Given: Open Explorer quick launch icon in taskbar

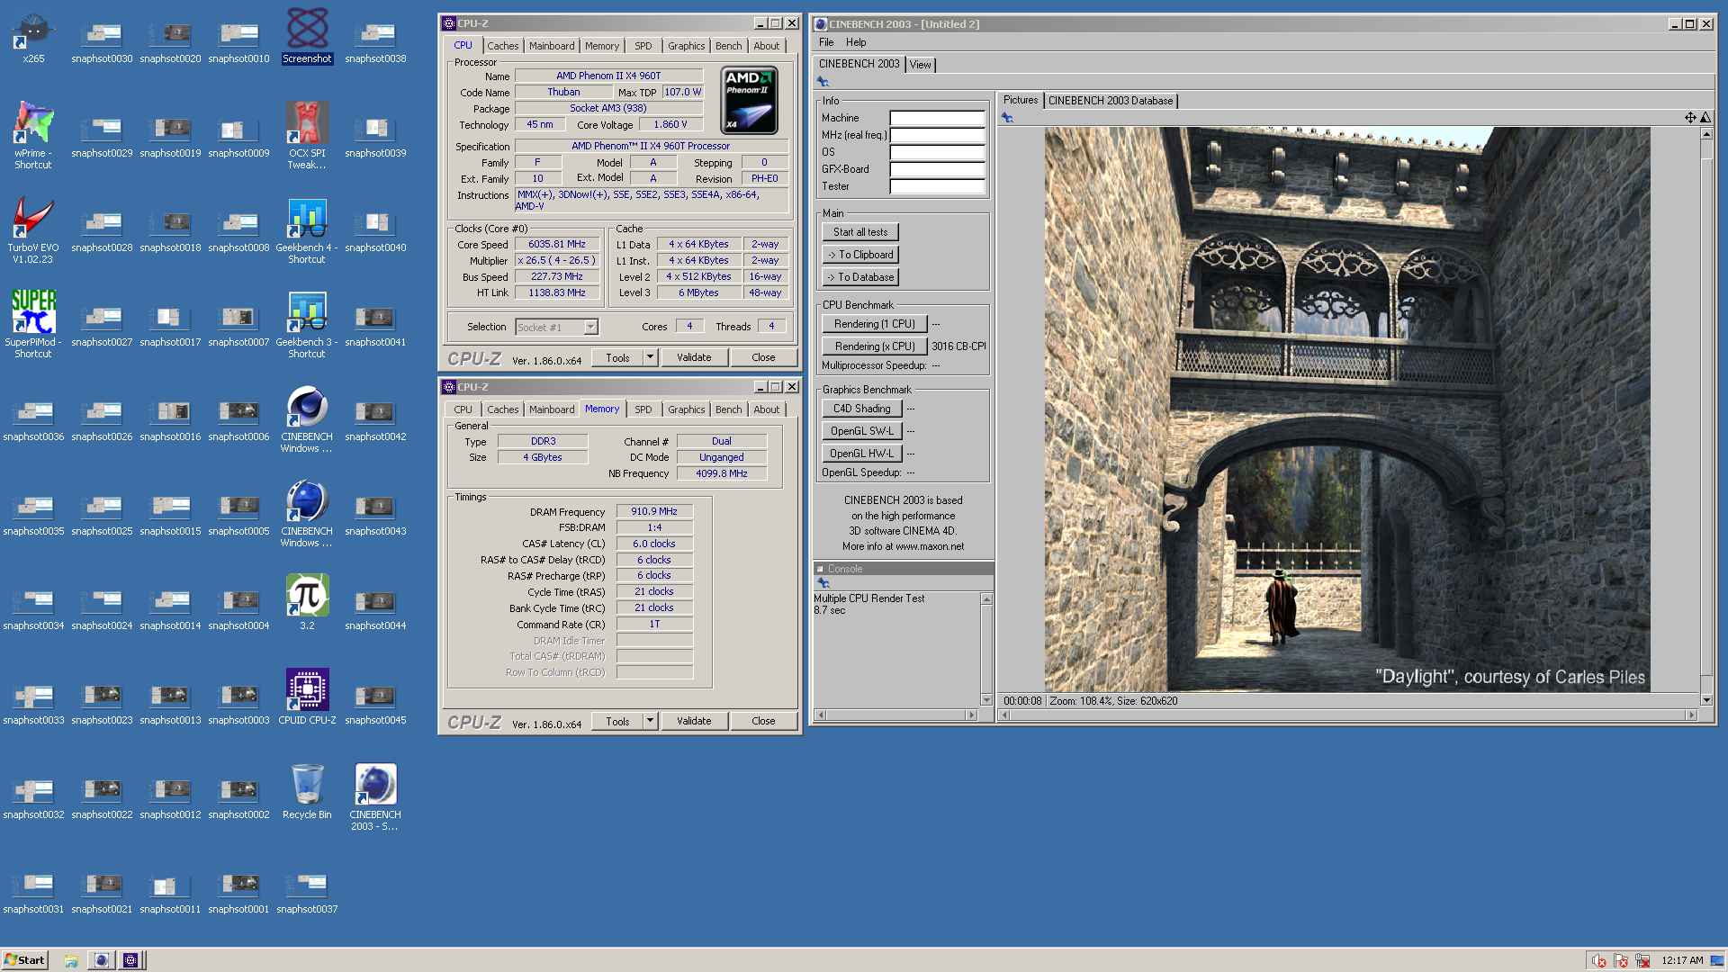Looking at the screenshot, I should (x=71, y=960).
